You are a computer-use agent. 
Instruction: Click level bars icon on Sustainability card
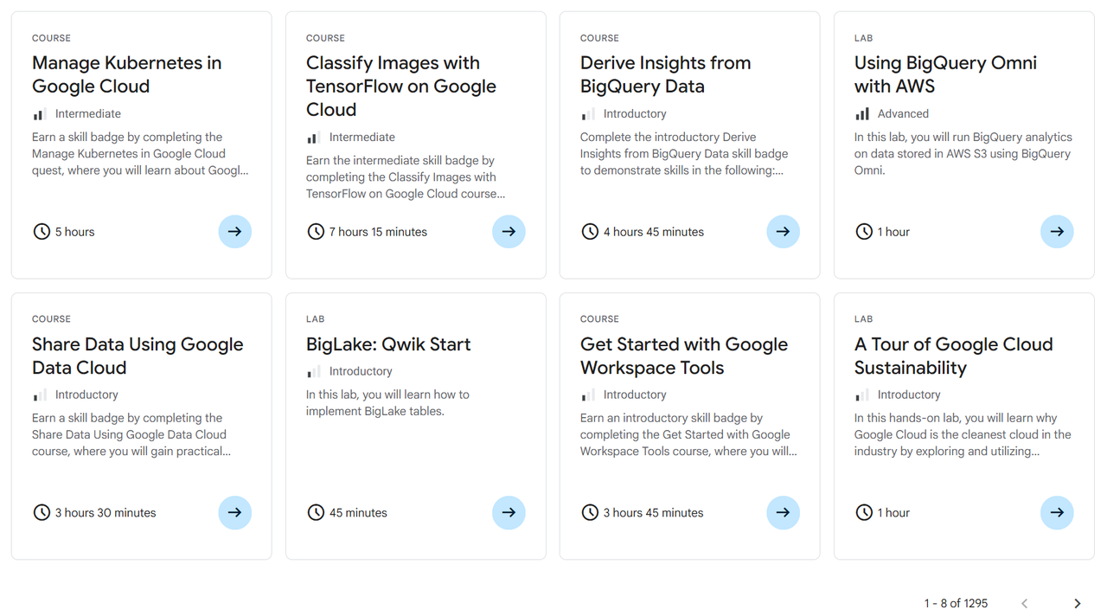(862, 395)
